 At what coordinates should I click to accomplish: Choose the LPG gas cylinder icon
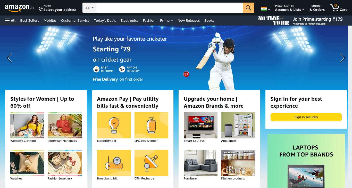[x=151, y=125]
